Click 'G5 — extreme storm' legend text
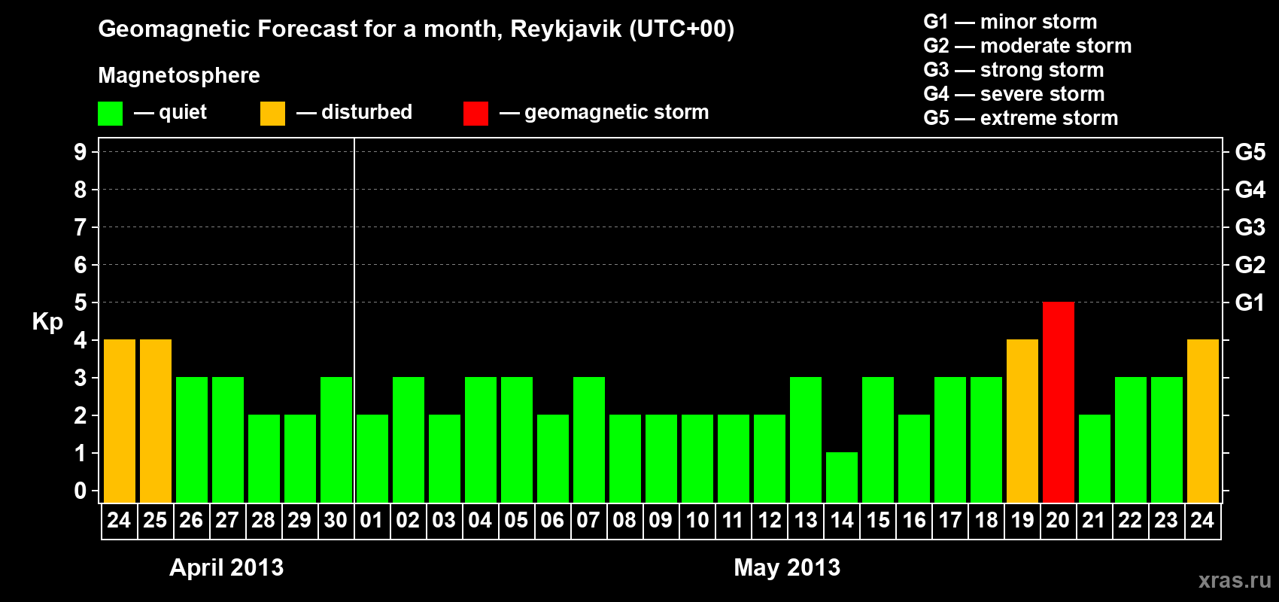The height and width of the screenshot is (602, 1279). coord(1021,118)
